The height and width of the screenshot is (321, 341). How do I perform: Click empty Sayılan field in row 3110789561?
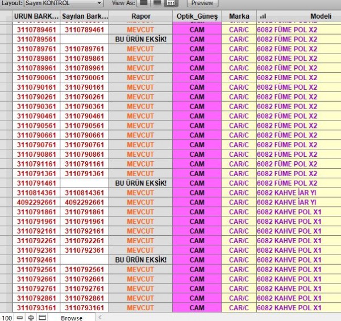pyautogui.click(x=85, y=39)
